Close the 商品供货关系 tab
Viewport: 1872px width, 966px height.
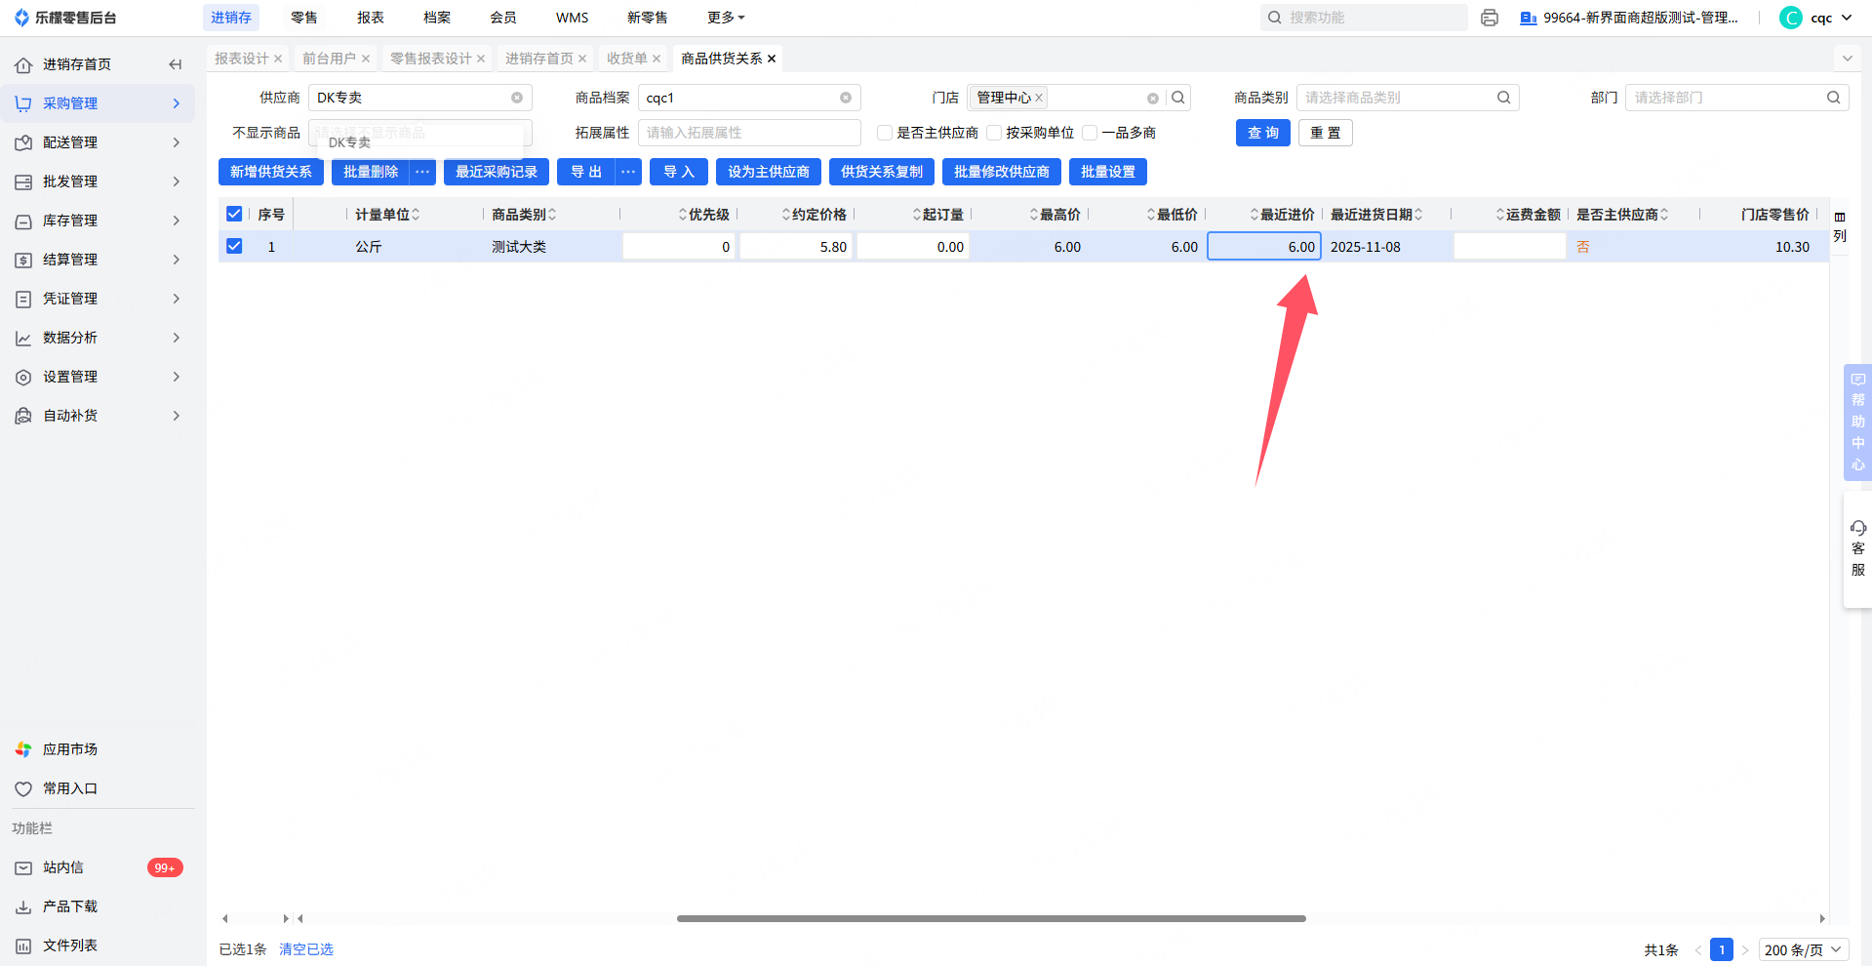tap(772, 59)
